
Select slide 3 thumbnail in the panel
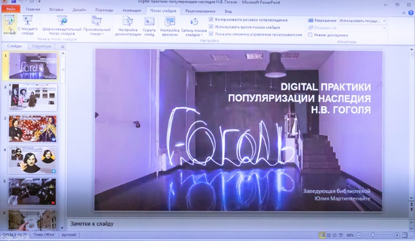click(x=33, y=129)
